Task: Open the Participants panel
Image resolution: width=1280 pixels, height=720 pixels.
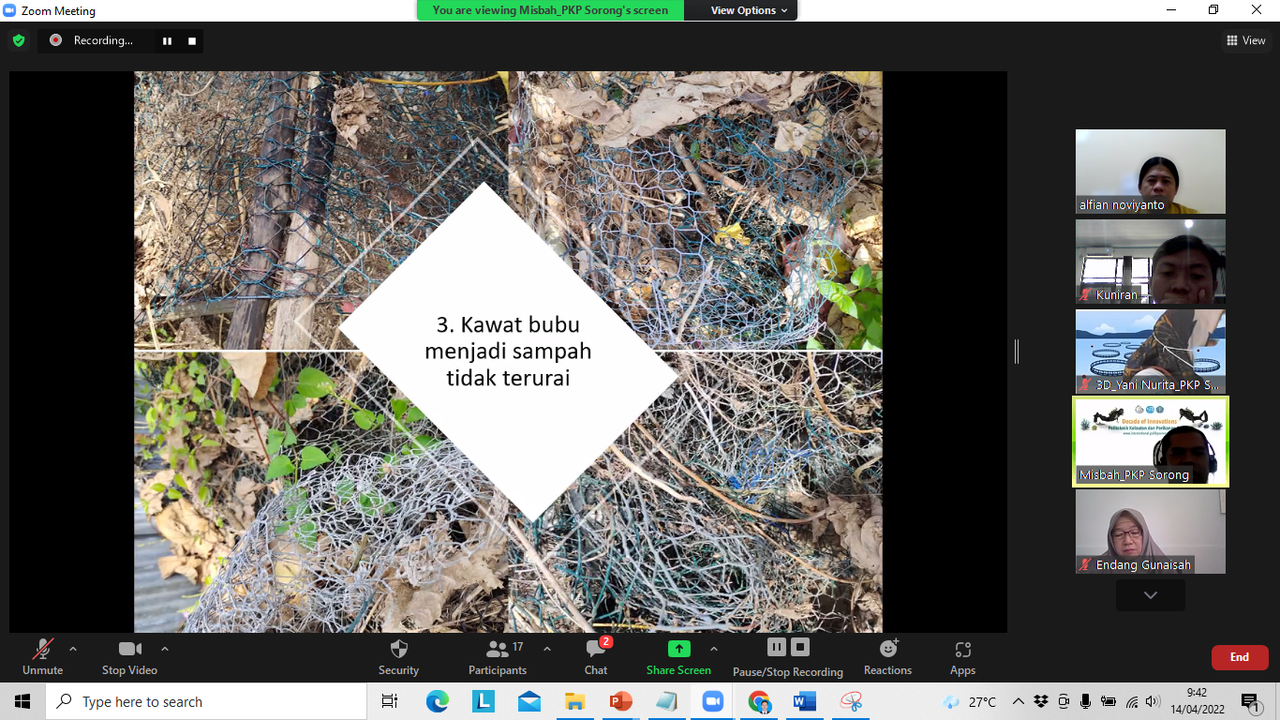Action: coord(498,650)
